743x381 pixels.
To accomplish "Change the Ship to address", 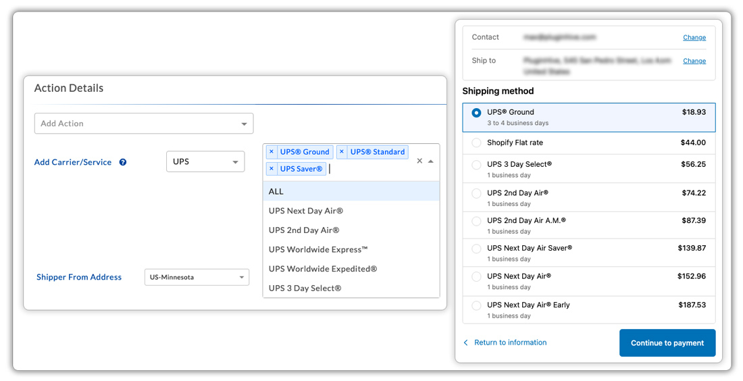I will tap(694, 61).
